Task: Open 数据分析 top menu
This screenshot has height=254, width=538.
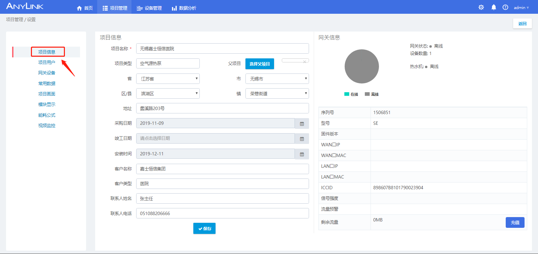Action: coord(184,8)
